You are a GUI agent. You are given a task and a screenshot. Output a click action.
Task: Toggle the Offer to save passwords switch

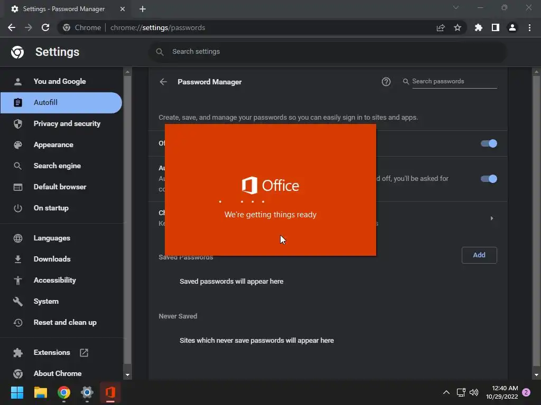(489, 143)
